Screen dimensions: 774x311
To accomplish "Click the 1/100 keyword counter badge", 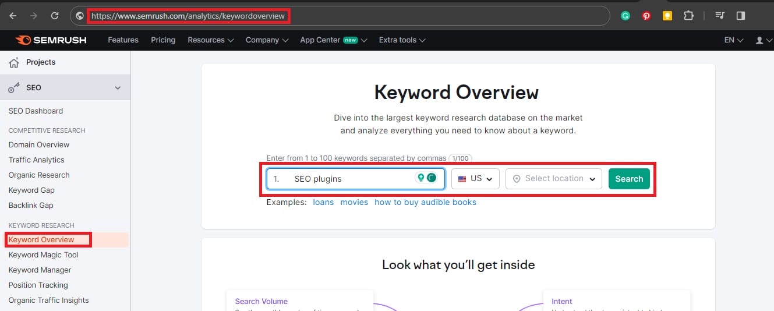I will [460, 158].
